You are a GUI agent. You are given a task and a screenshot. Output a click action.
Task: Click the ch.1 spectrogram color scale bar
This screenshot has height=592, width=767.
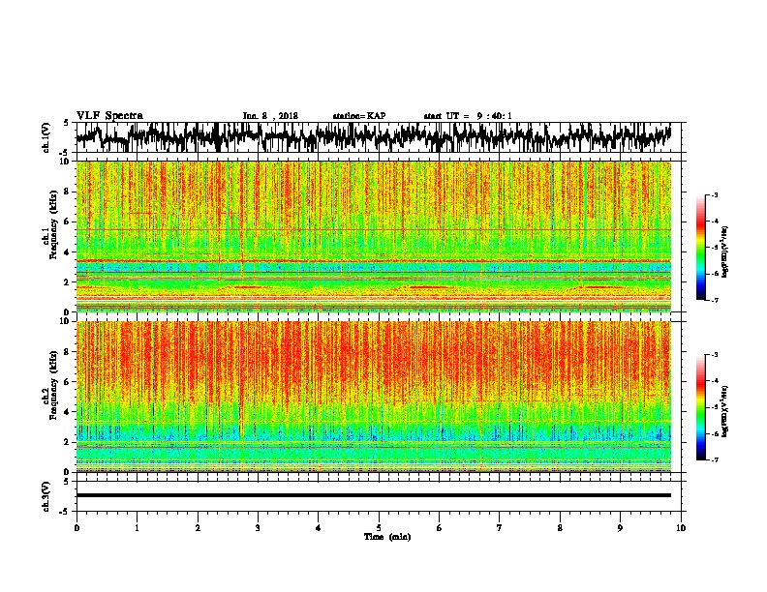click(x=701, y=248)
